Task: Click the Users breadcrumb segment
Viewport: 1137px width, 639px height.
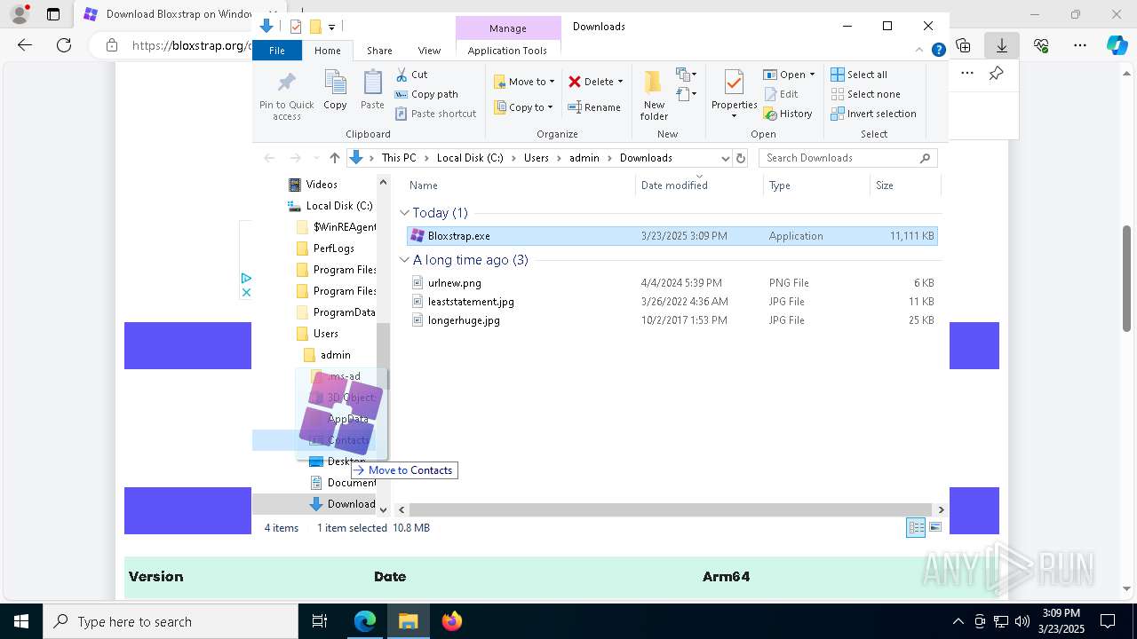Action: 537,158
